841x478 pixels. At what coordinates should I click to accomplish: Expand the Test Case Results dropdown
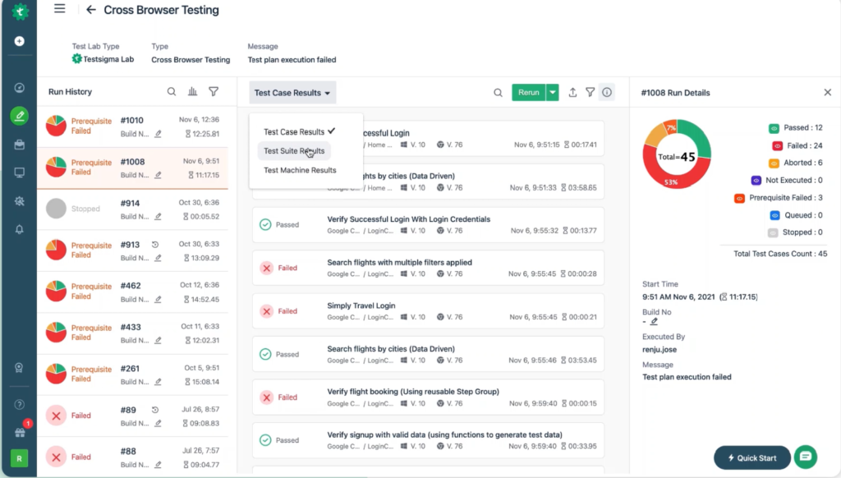pyautogui.click(x=292, y=93)
